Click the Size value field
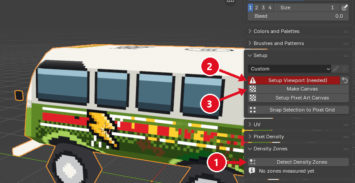This screenshot has width=355, height=183. (x=306, y=8)
